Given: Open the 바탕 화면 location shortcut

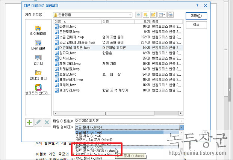Looking at the screenshot, I should [x=38, y=45].
